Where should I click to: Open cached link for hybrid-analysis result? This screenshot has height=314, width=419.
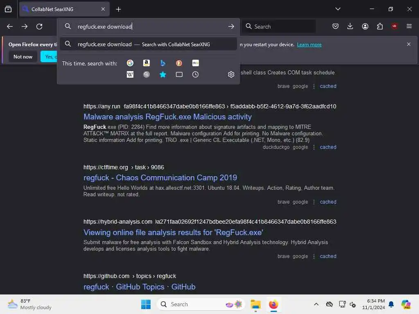point(328,256)
